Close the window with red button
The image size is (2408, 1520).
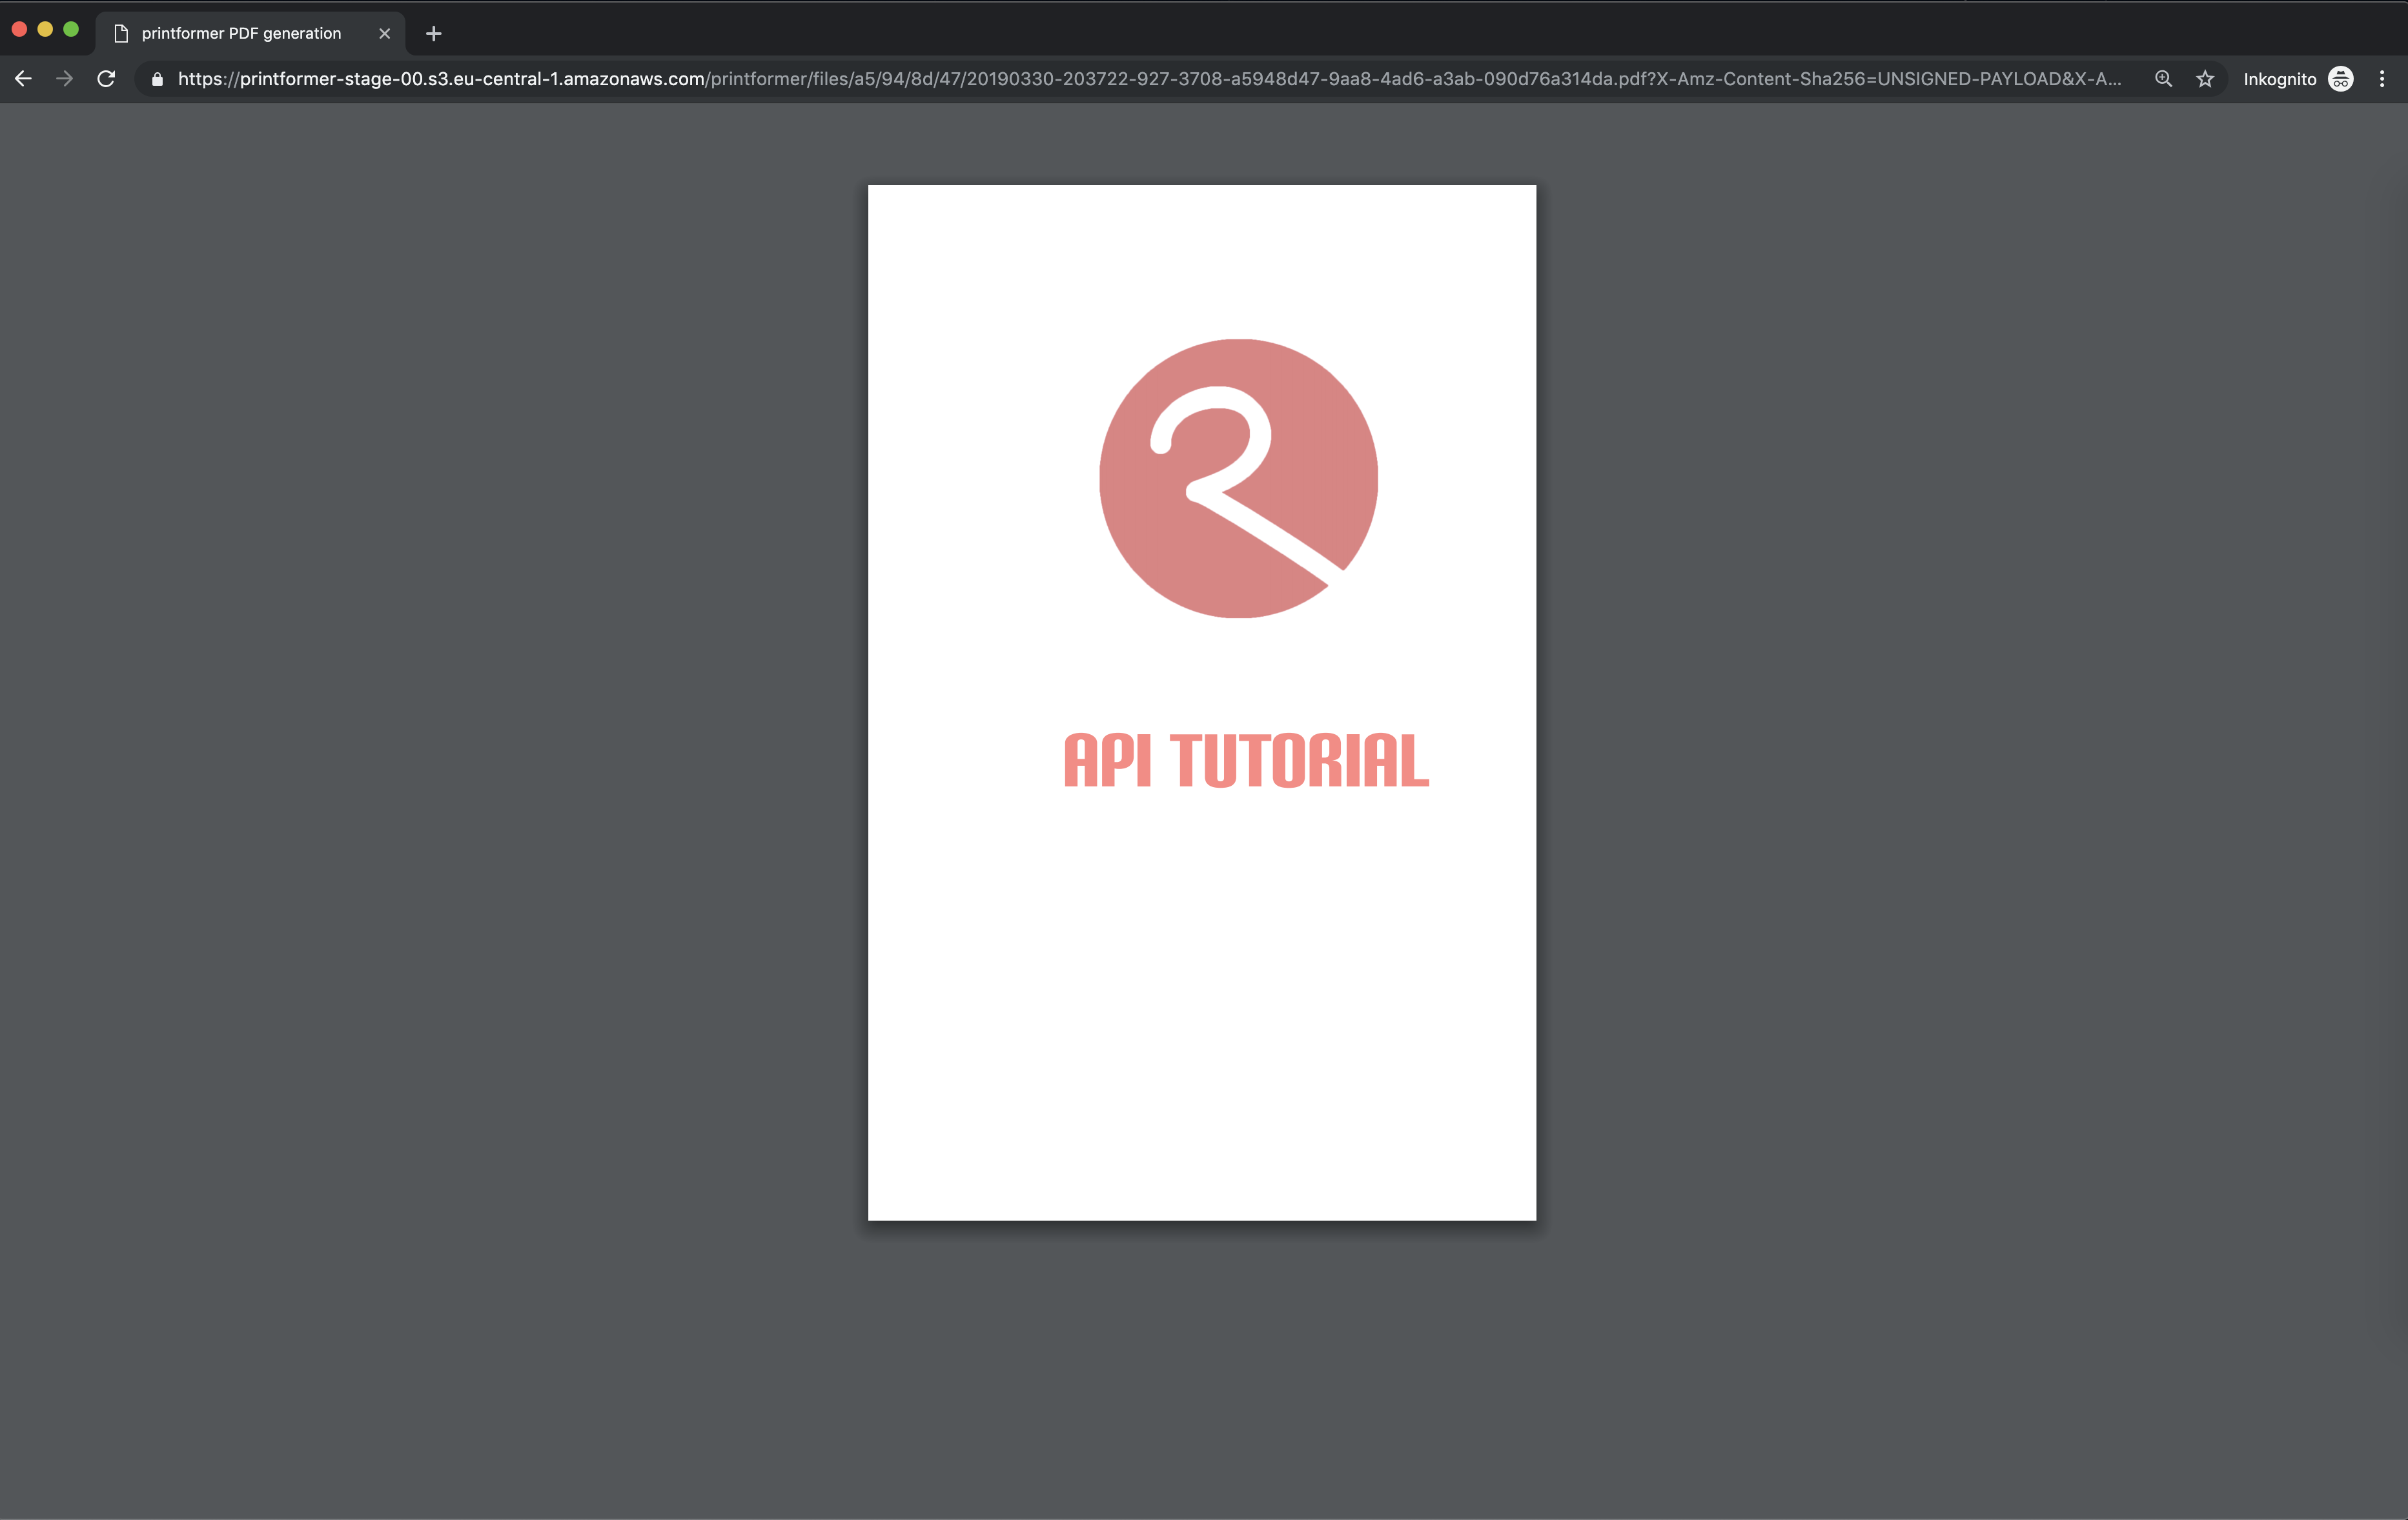[19, 29]
